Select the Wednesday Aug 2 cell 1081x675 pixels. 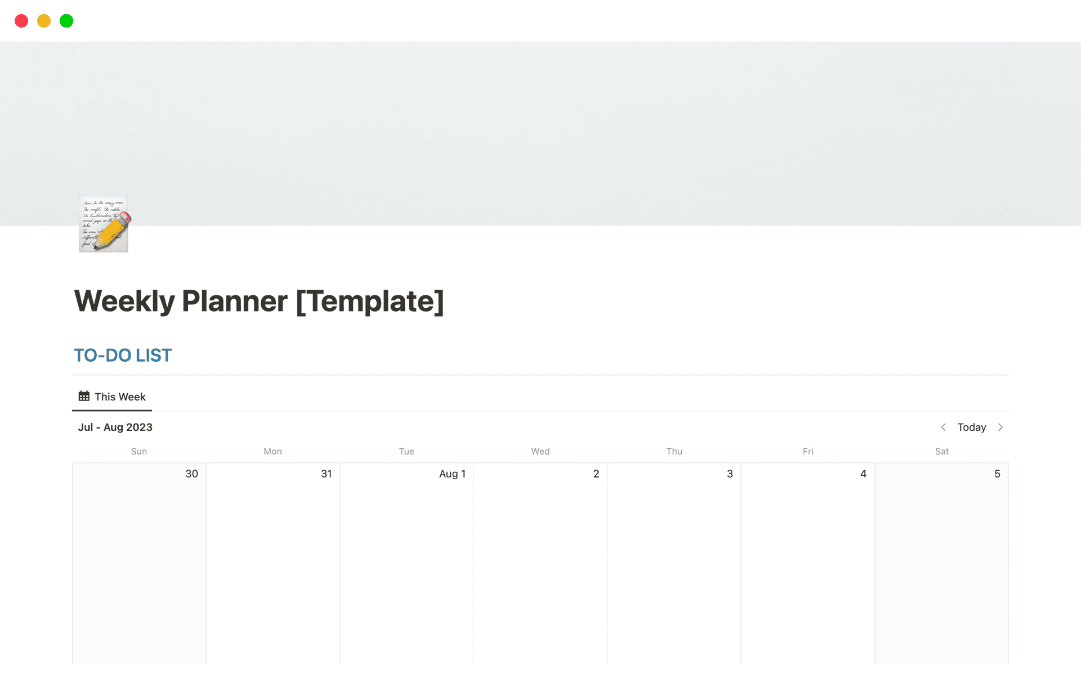tap(540, 562)
